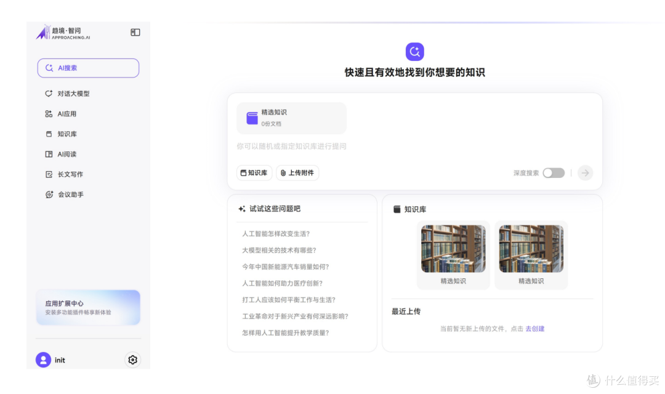Select the 精选知识 0份文档 chip

pyautogui.click(x=291, y=118)
